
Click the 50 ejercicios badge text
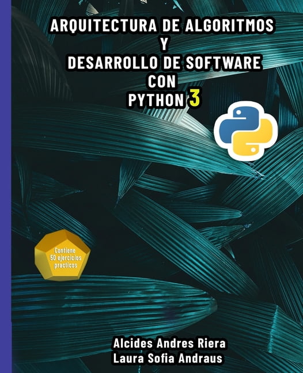(66, 258)
